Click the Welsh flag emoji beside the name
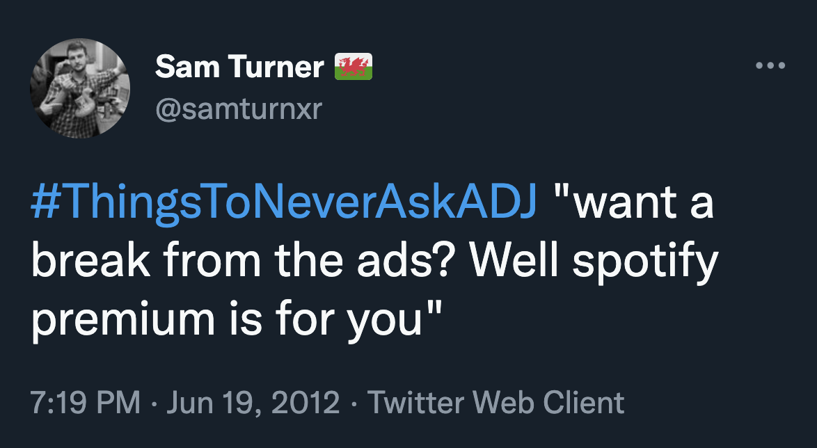817x448 pixels. (x=354, y=65)
